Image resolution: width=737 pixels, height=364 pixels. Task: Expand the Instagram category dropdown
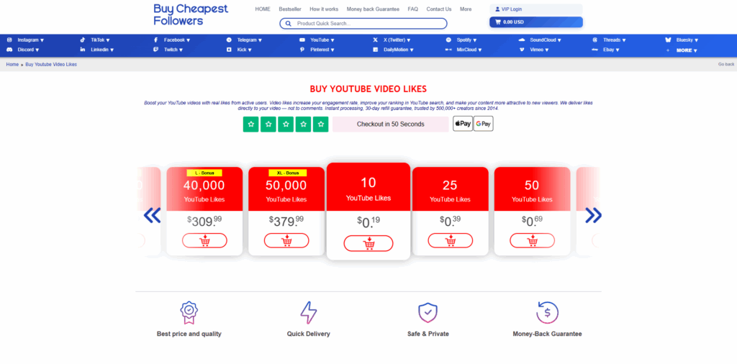[x=30, y=40]
